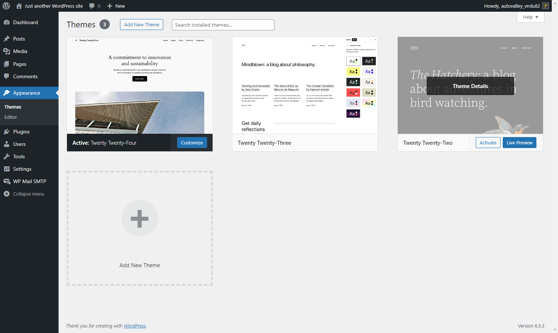Open the Dashboard menu item

point(29,22)
